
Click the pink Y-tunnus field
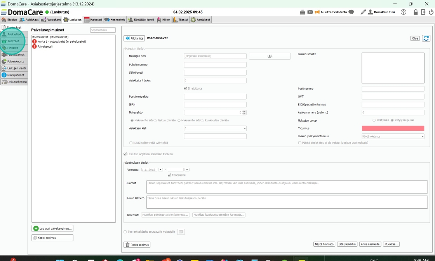[393, 128]
